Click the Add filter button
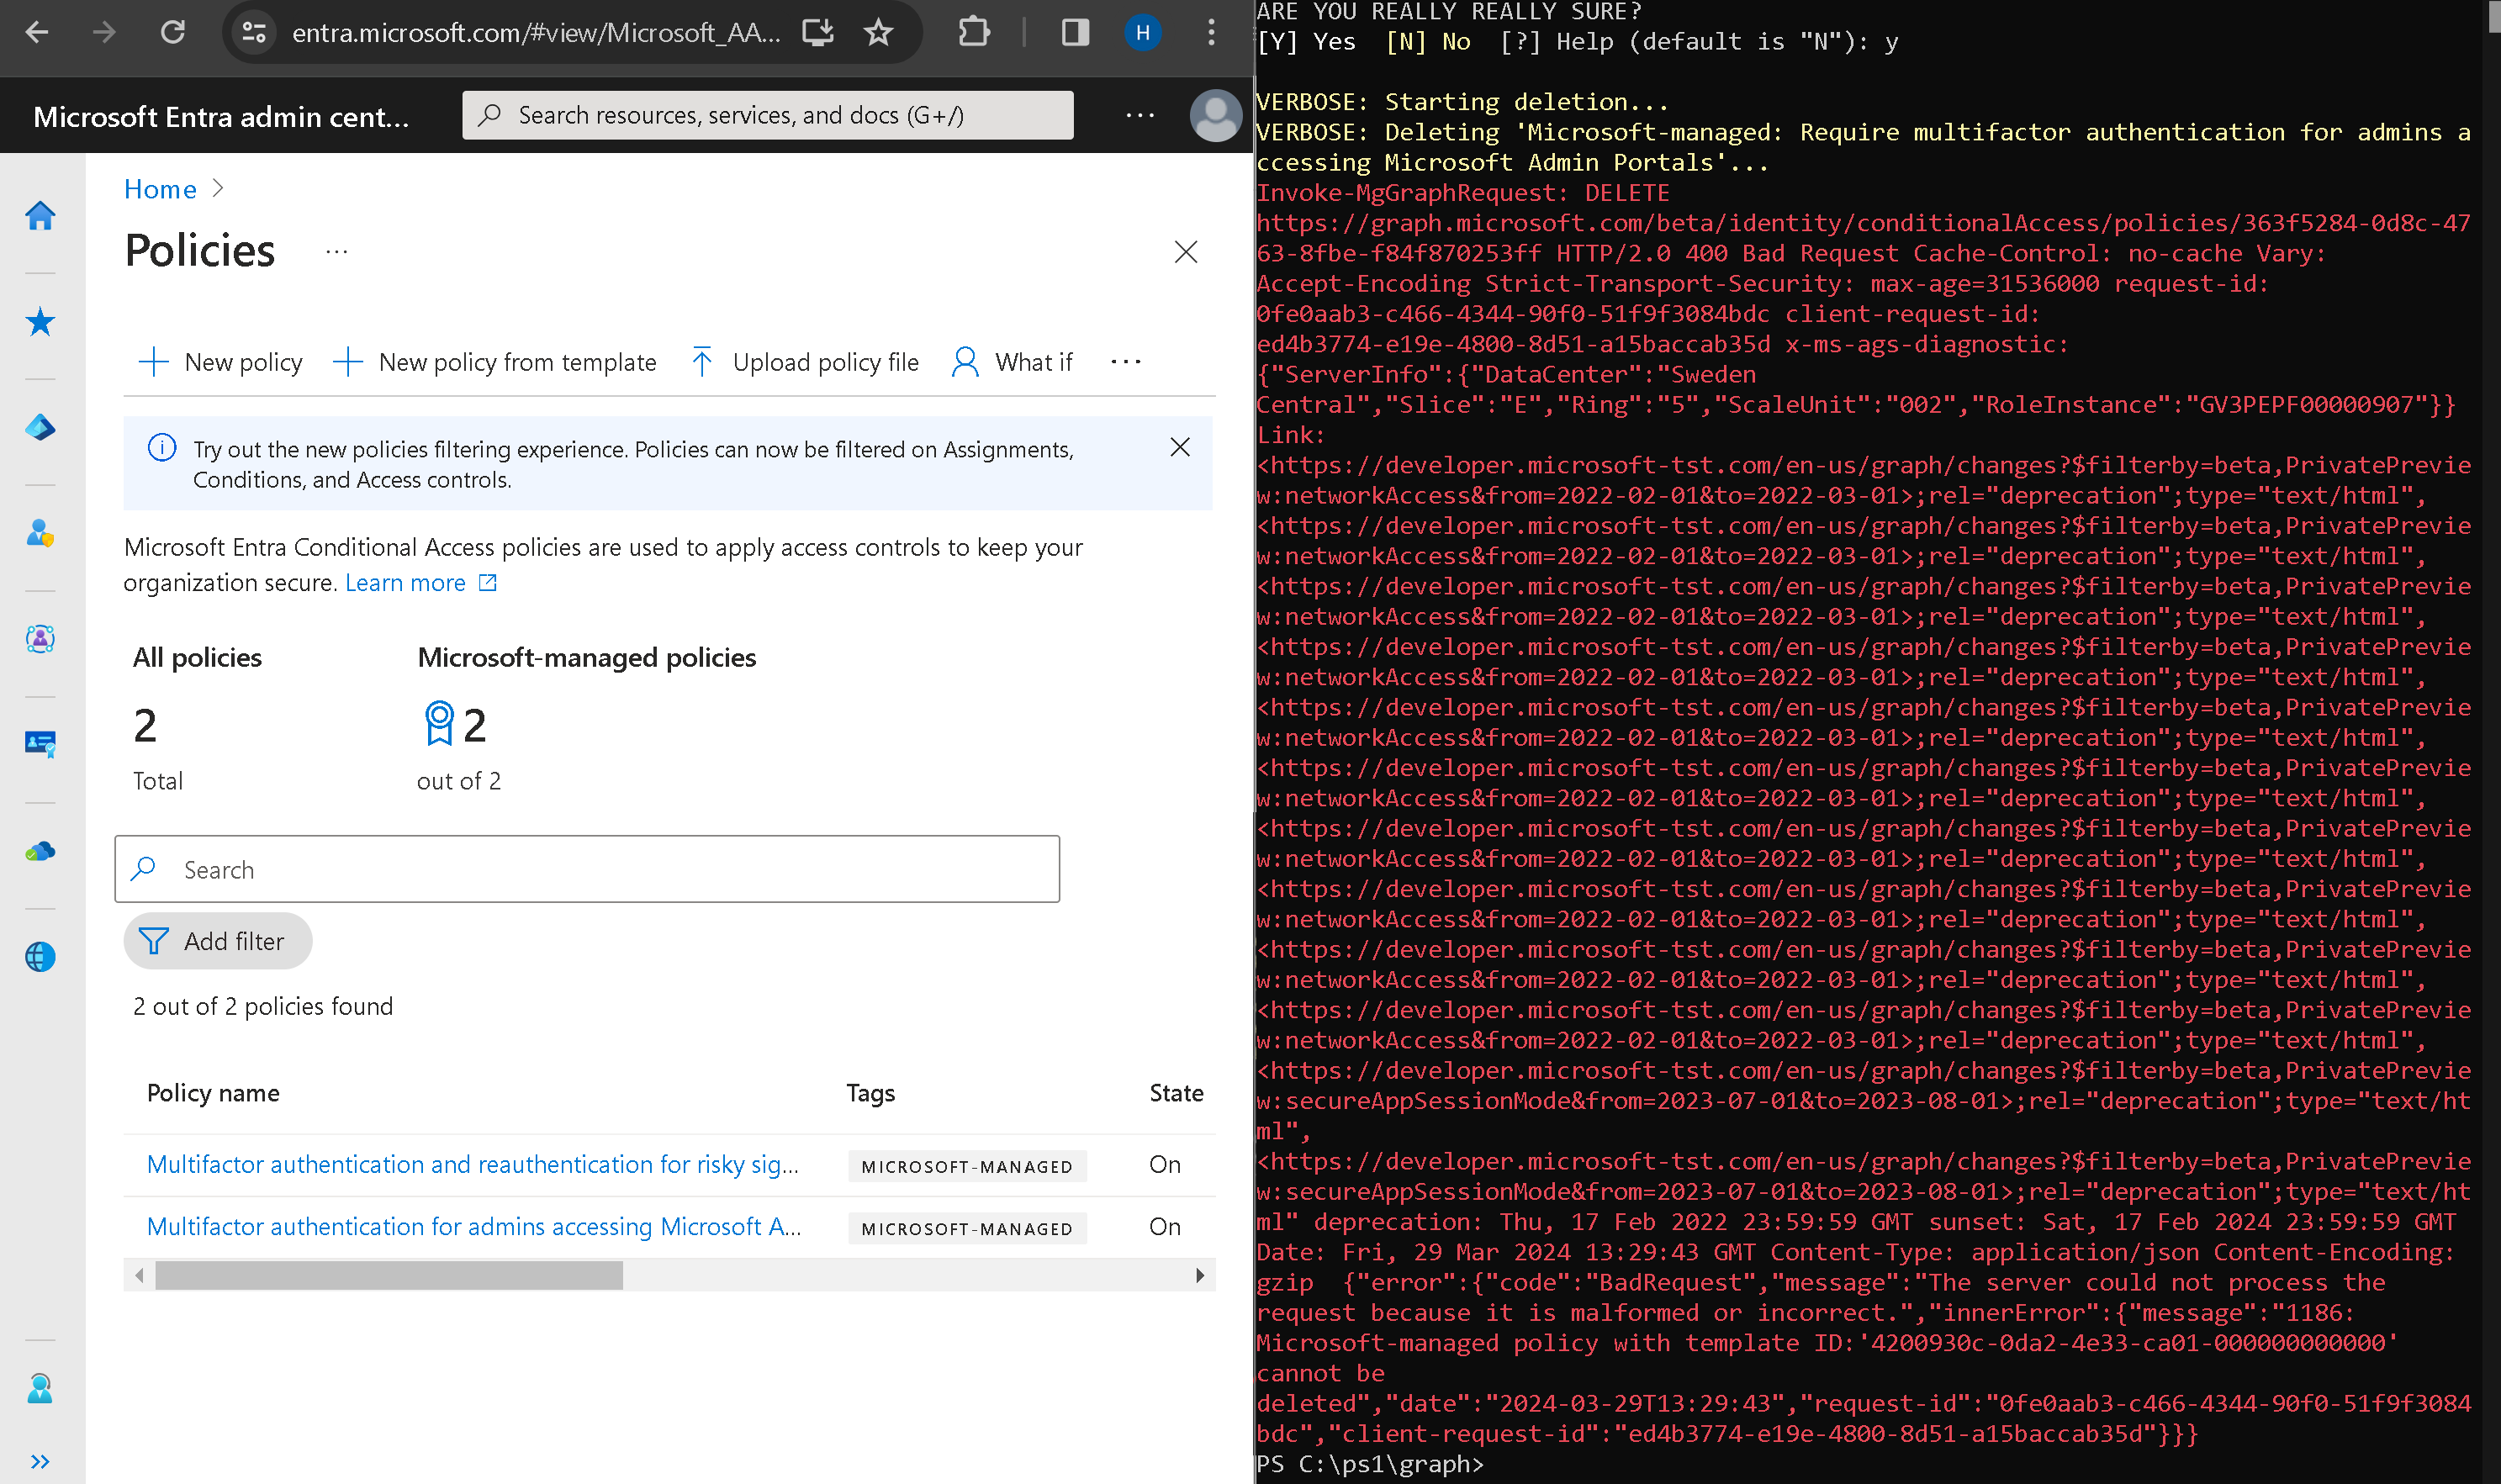The height and width of the screenshot is (1484, 2501). click(x=217, y=941)
